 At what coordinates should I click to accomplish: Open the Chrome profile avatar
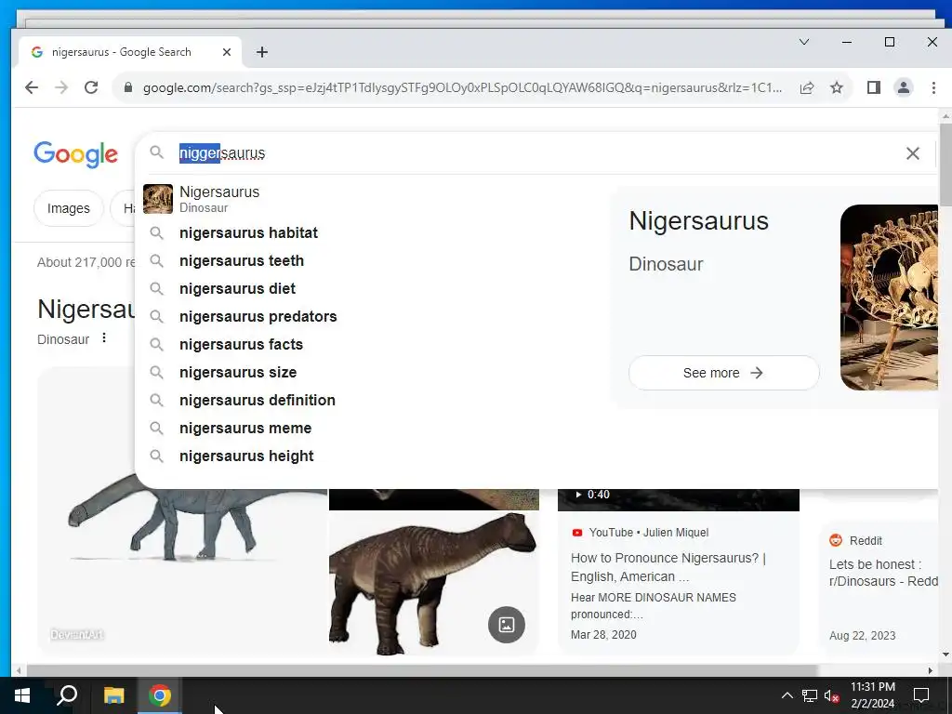[904, 88]
